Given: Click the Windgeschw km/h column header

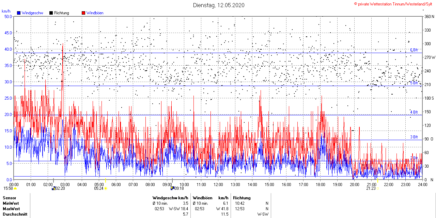Looking at the screenshot, I should pos(170,198).
